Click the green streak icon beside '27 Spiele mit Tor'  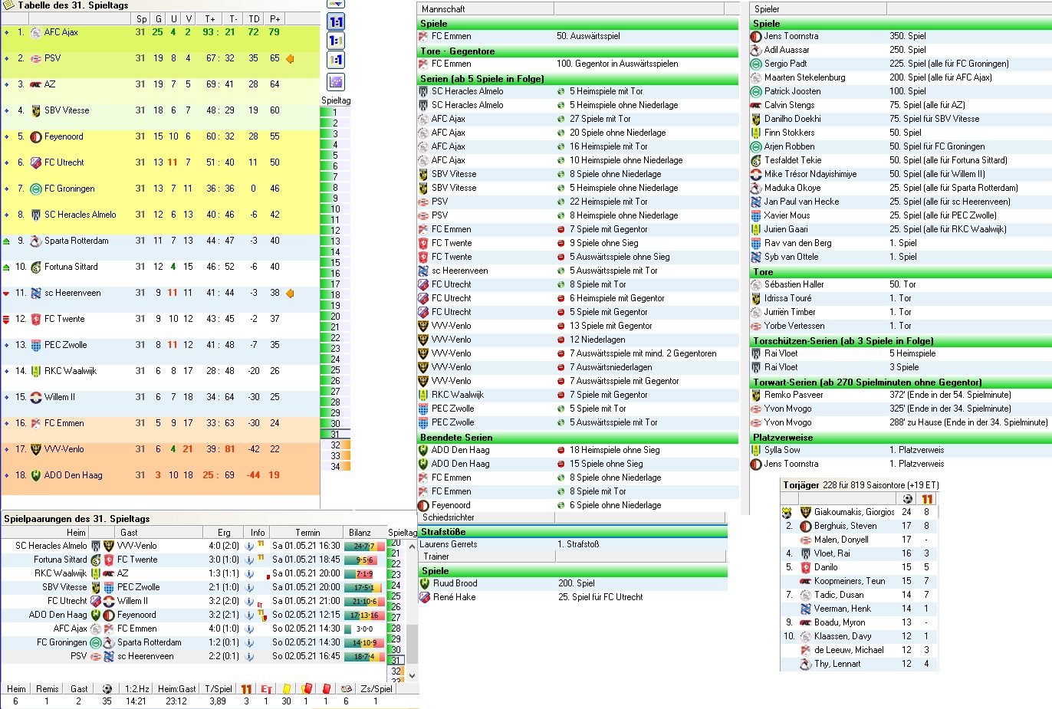tap(561, 119)
